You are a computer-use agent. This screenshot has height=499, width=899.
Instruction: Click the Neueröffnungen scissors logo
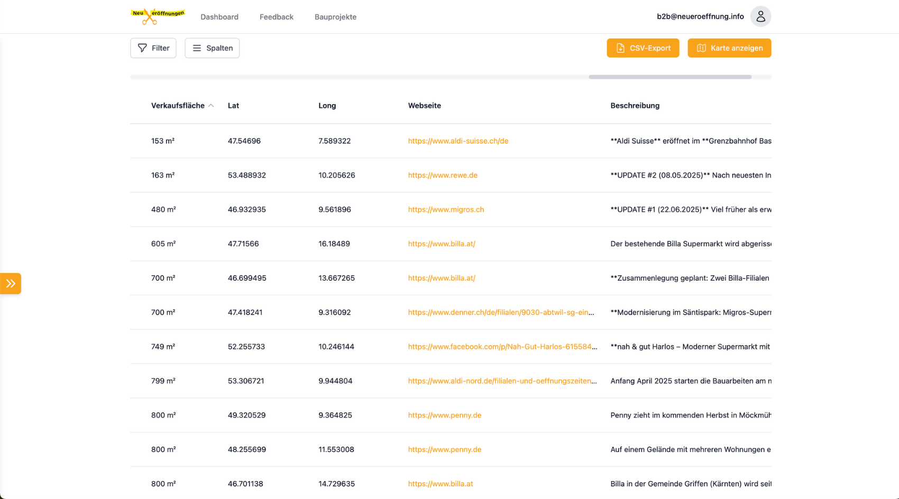tap(158, 16)
